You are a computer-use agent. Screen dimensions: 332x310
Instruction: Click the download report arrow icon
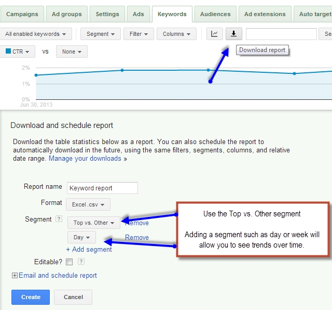click(x=234, y=34)
